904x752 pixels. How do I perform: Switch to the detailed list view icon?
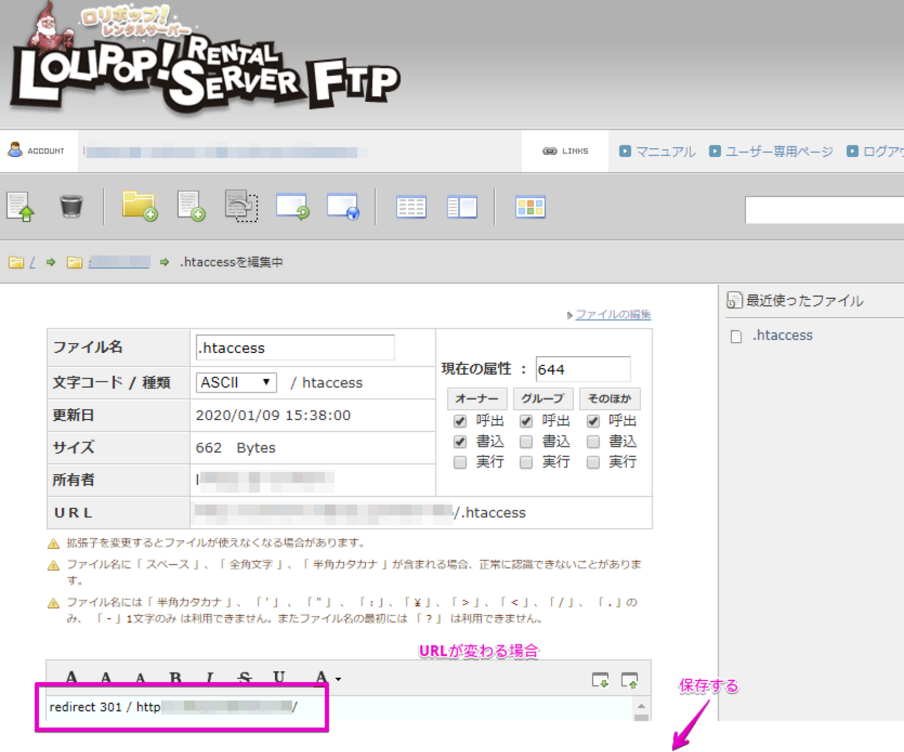[411, 206]
